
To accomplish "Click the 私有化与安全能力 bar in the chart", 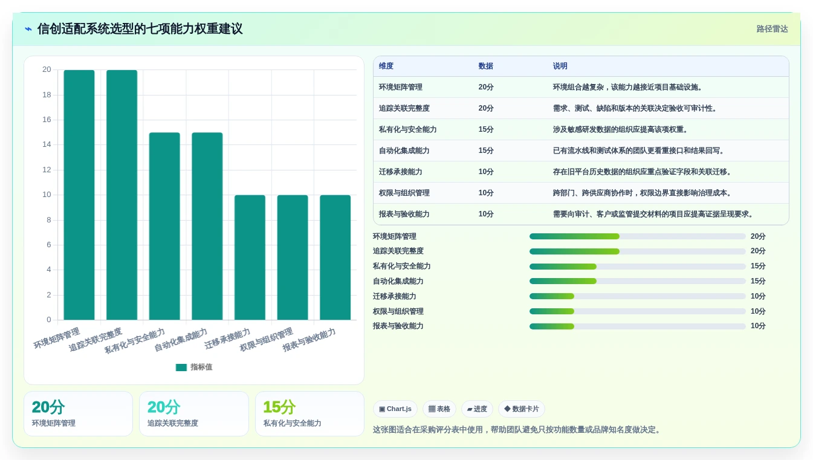I will (164, 226).
